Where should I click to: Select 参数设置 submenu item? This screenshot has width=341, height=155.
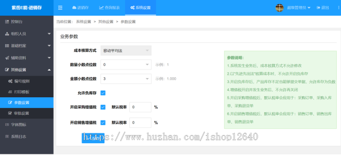pos(27,103)
